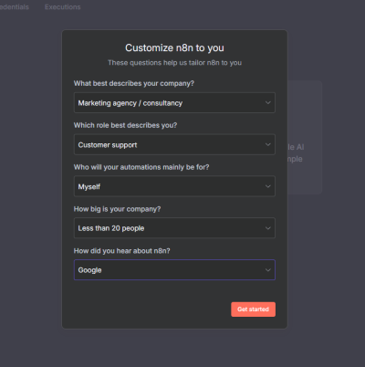
Task: Open the company size dropdown
Action: (174, 228)
